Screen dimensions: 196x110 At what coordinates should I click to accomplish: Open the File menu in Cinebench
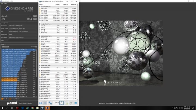coord(2,4)
